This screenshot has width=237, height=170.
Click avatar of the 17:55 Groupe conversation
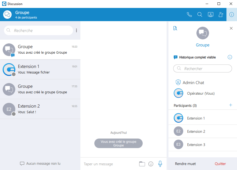(x=9, y=89)
